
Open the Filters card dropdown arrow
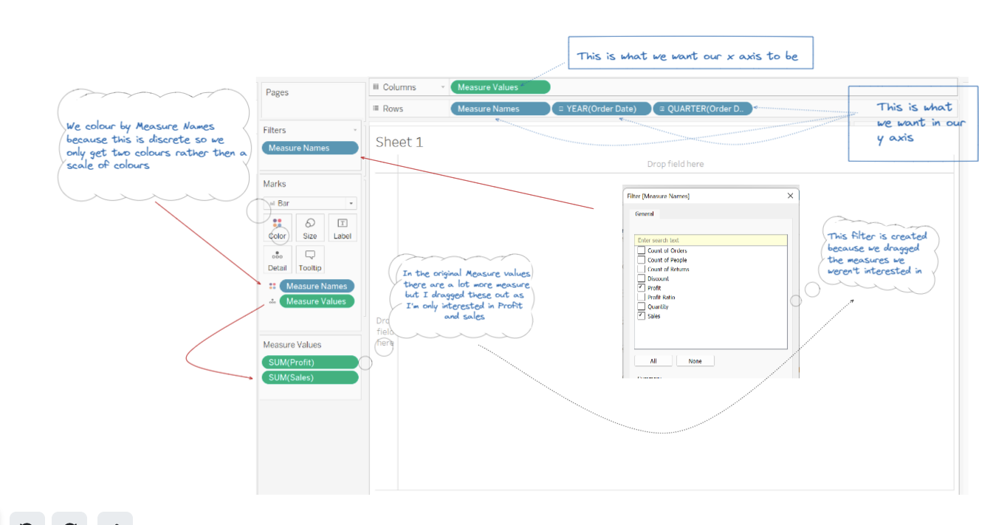point(355,130)
